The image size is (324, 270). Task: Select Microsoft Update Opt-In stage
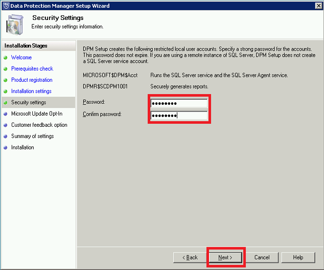pyautogui.click(x=37, y=114)
